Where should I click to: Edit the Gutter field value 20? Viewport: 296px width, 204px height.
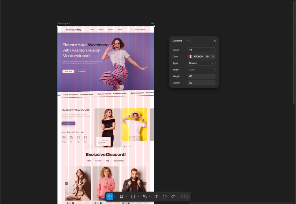point(201,83)
